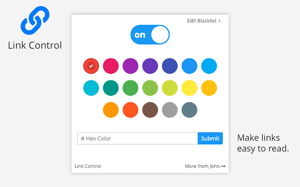Toggle the blue 'on' switch off
Screen dimensions: 300x187
[x=150, y=35]
